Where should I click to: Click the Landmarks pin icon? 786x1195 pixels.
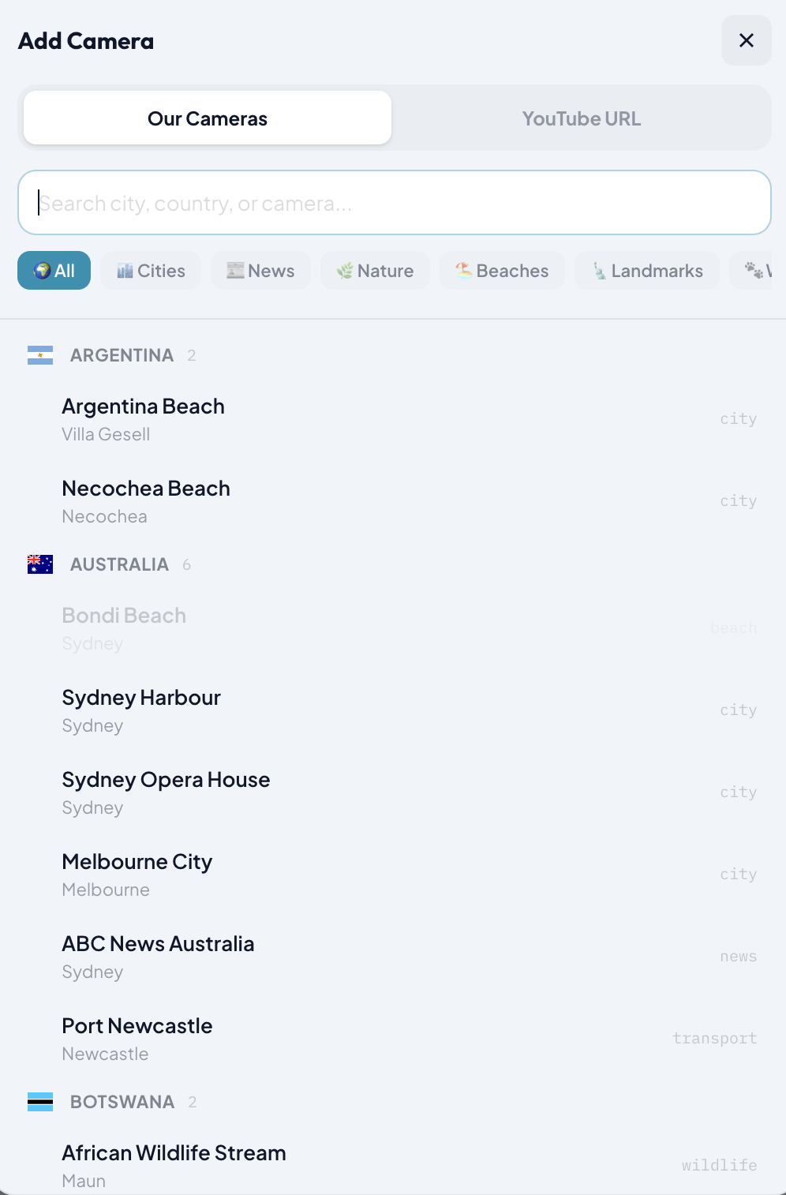597,270
